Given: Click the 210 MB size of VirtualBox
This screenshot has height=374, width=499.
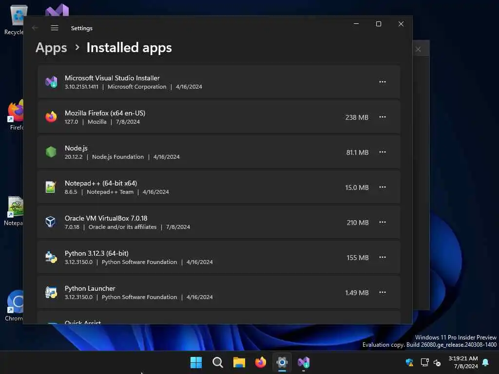Looking at the screenshot, I should click(x=358, y=223).
